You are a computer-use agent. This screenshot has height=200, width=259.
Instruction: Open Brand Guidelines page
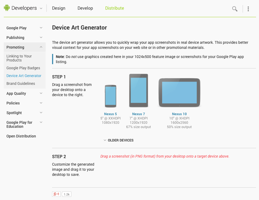(21, 83)
